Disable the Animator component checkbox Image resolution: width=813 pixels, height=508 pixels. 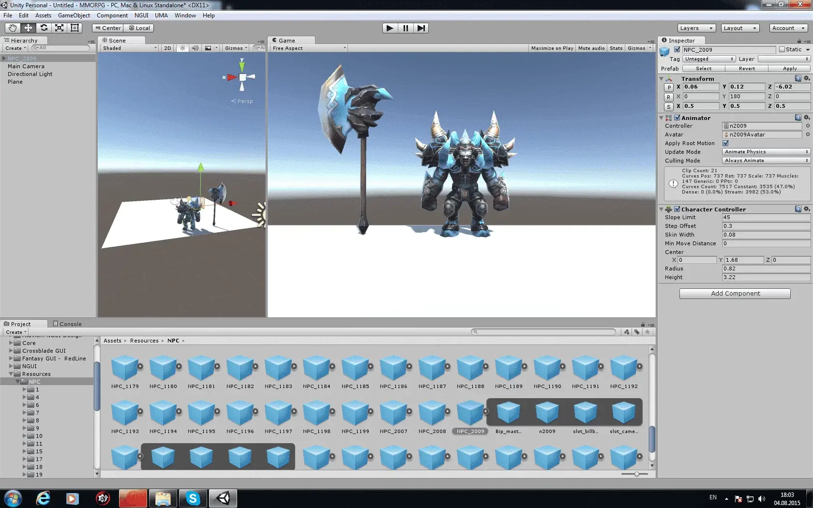pos(677,118)
